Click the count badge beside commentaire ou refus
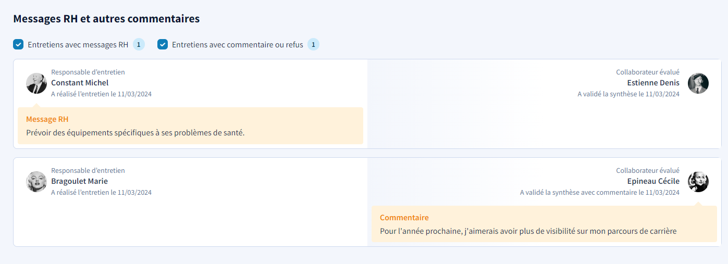 click(313, 45)
